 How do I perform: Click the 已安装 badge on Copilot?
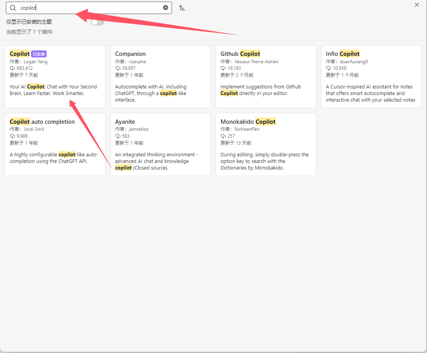pyautogui.click(x=39, y=54)
